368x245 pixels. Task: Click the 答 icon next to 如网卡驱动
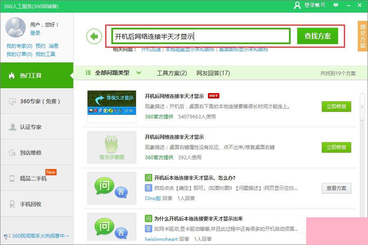(148, 229)
